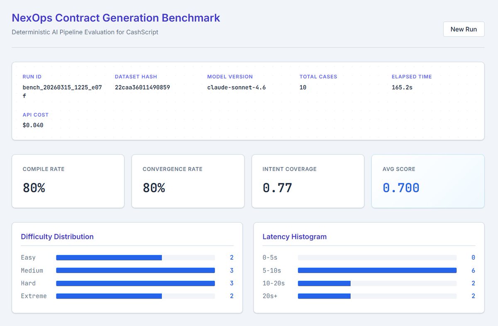This screenshot has width=498, height=326.
Task: Click the 5-10s row label
Action: point(272,270)
